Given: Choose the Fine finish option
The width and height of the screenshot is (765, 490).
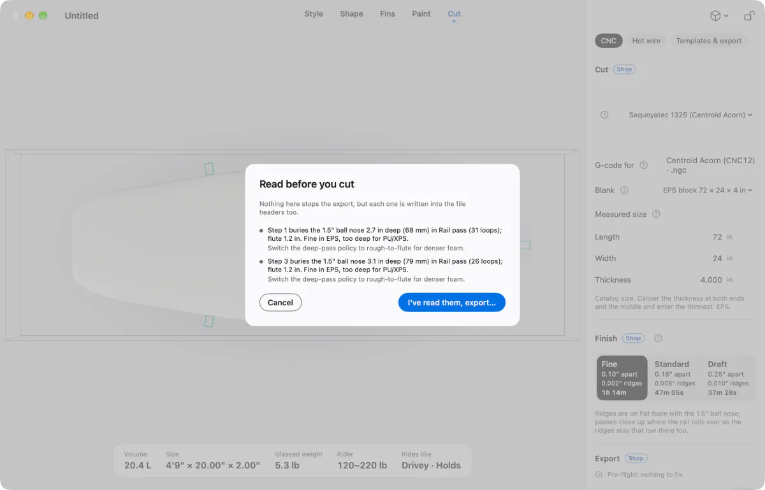Looking at the screenshot, I should pyautogui.click(x=622, y=378).
